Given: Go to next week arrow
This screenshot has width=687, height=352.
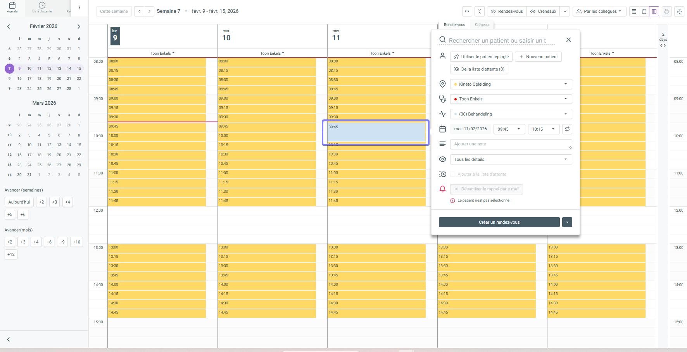Looking at the screenshot, I should tap(149, 11).
